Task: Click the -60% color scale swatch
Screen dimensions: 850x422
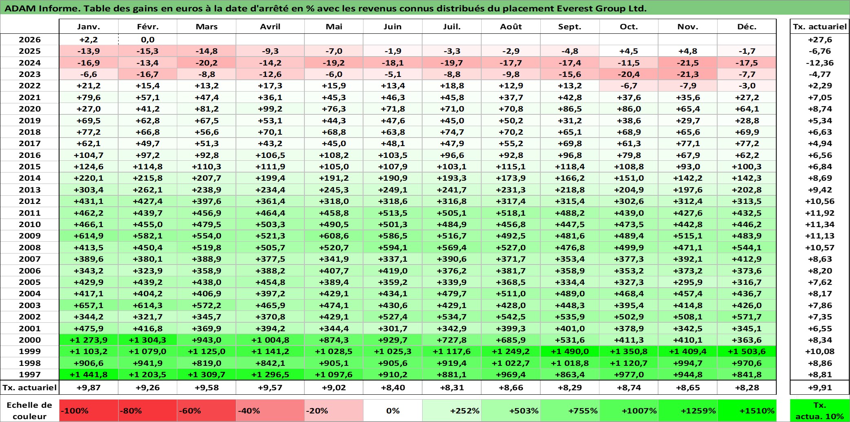Action: [207, 411]
